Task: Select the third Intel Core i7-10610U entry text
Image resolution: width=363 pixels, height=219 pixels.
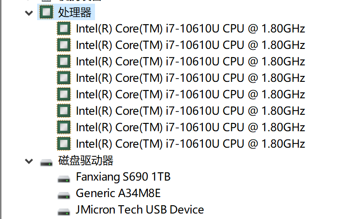Action: coord(190,62)
